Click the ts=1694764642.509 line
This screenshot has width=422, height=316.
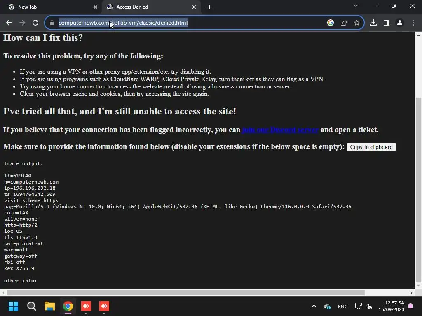(30, 194)
